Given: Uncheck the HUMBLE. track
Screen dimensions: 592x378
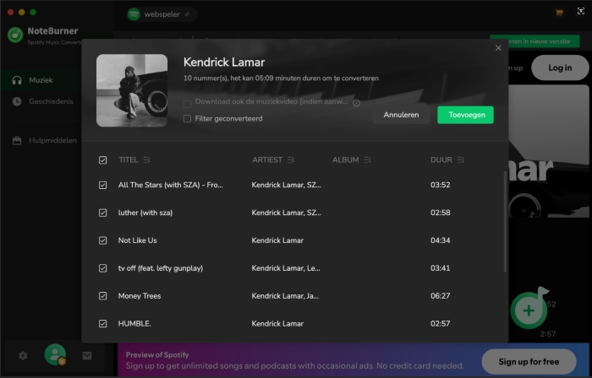Looking at the screenshot, I should [102, 324].
